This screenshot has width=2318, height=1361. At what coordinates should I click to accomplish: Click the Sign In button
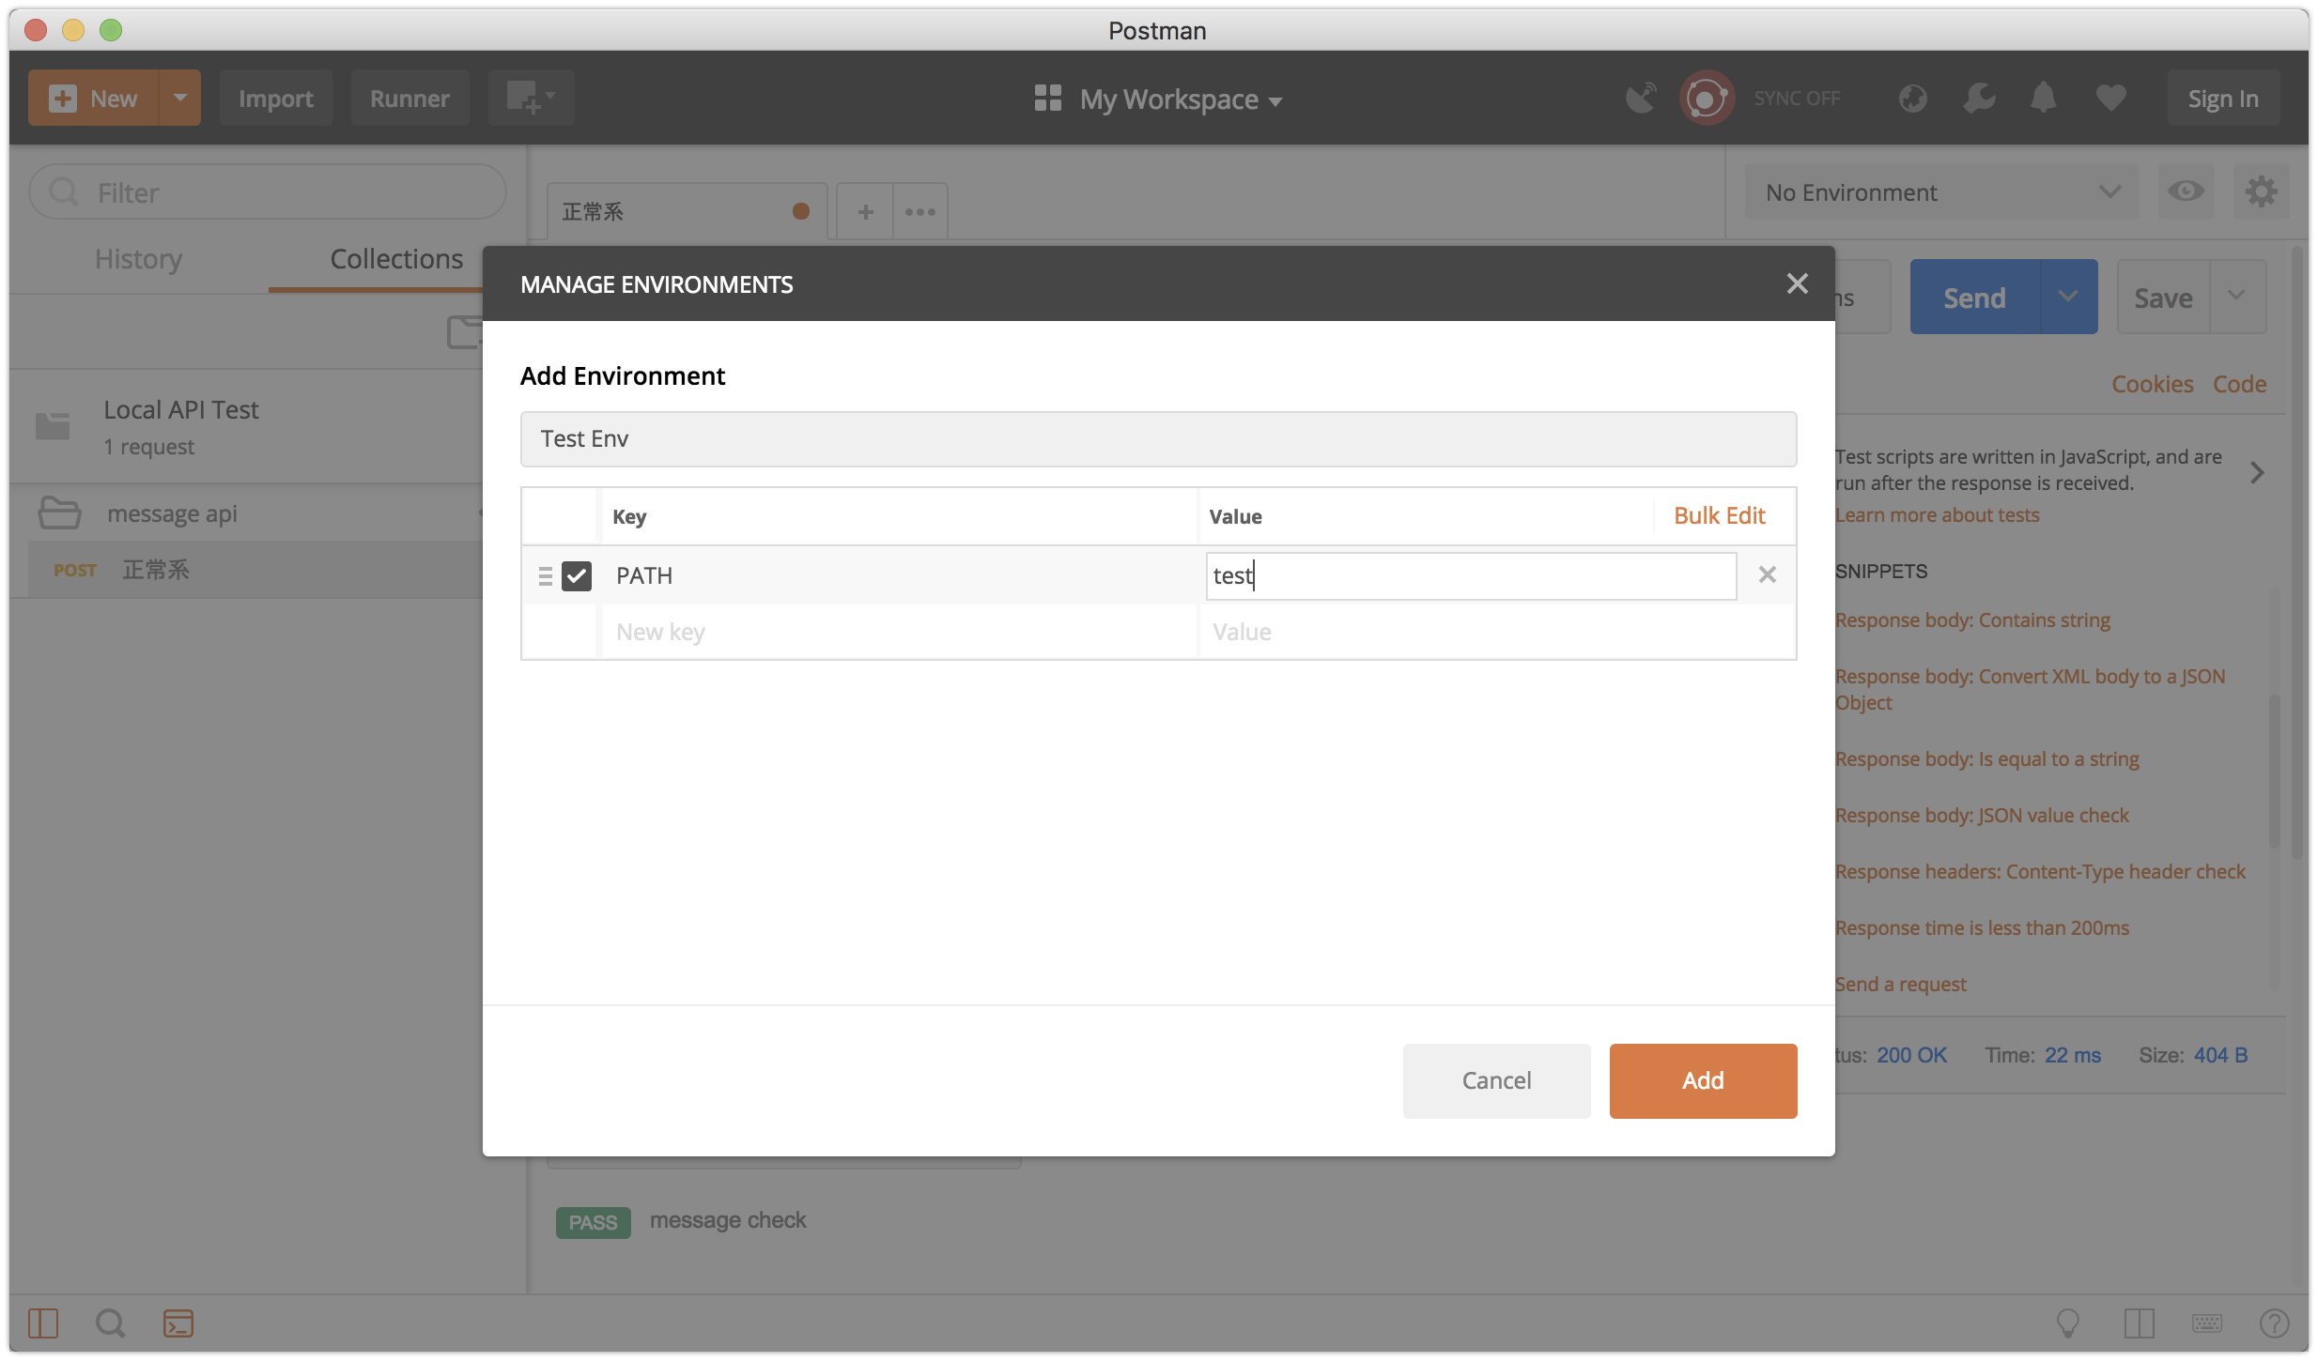point(2223,98)
